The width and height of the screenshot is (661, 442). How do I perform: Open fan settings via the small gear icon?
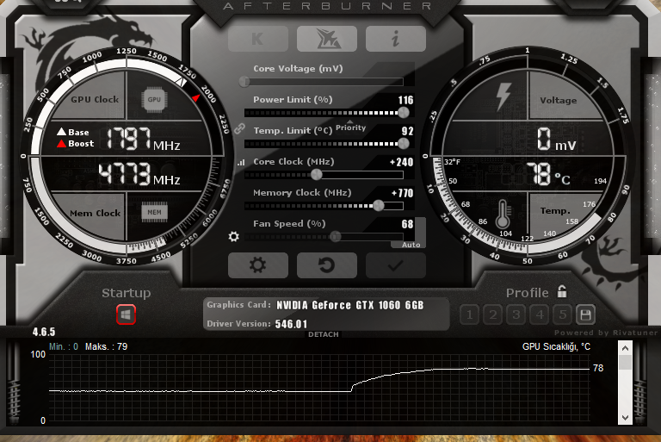pyautogui.click(x=233, y=236)
